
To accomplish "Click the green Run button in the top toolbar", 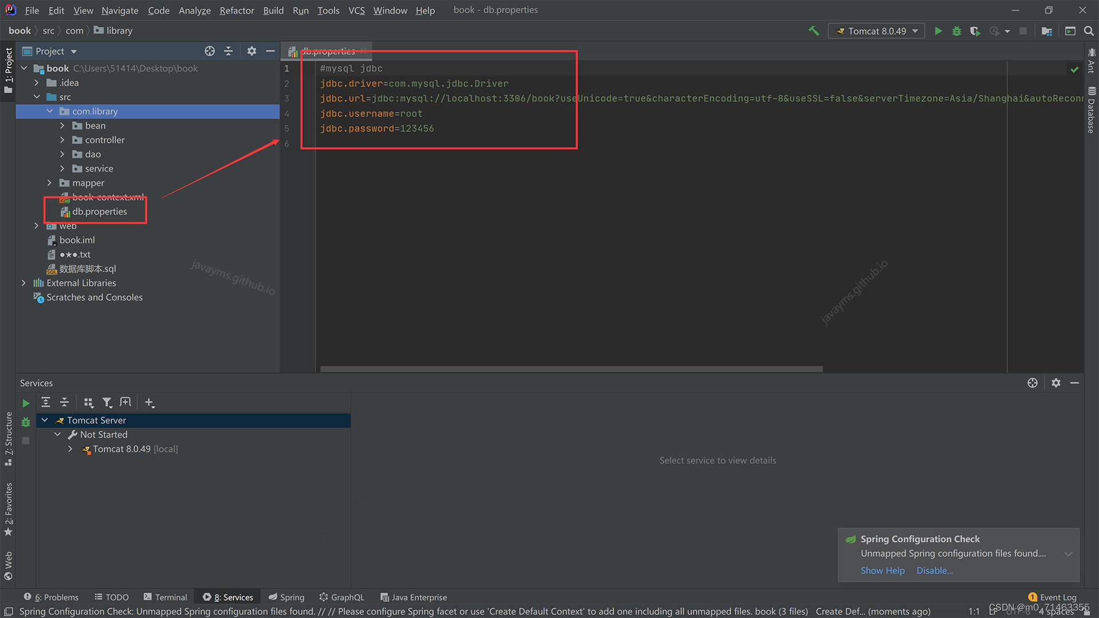I will [938, 31].
